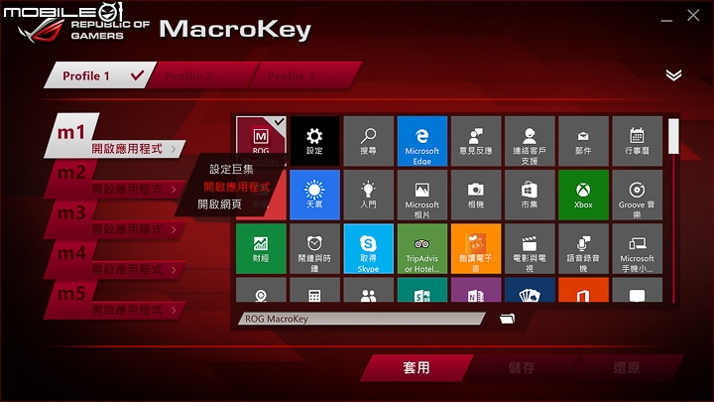The width and height of the screenshot is (714, 402).
Task: Expand the m1 action chevron
Action: (x=174, y=149)
